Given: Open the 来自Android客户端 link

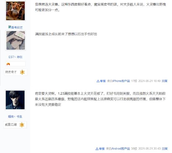Looking at the screenshot, I should click(x=118, y=149).
